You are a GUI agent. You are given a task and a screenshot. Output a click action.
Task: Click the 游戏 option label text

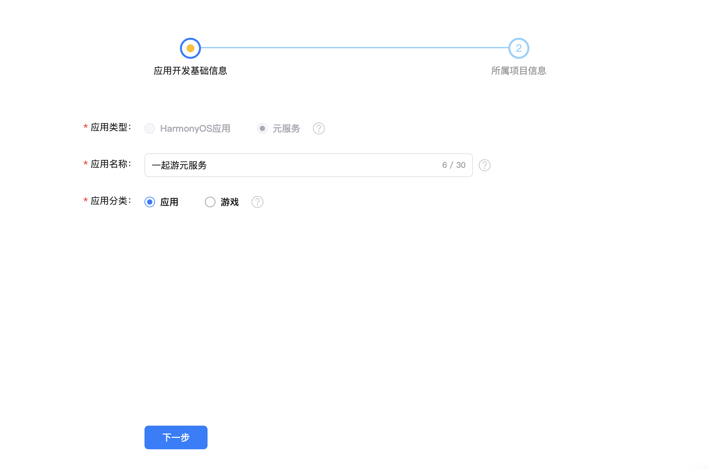point(230,202)
